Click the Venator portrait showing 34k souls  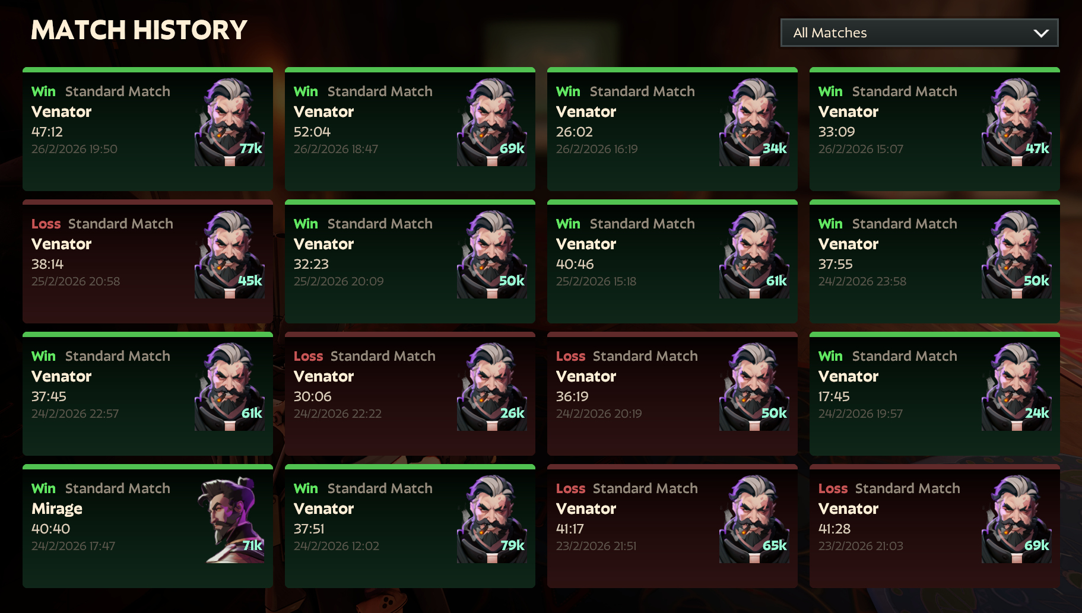(754, 122)
